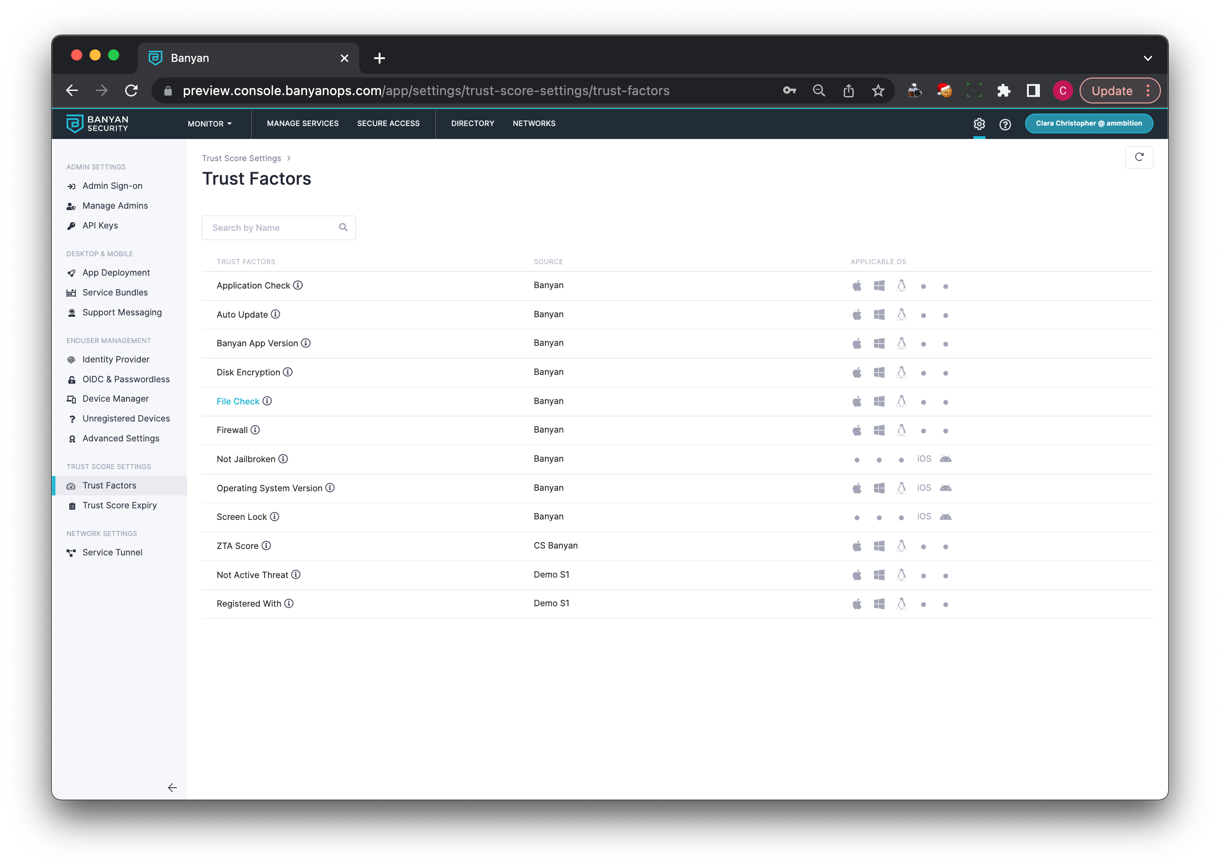Bookmark this page with the star icon
This screenshot has width=1220, height=868.
point(878,91)
